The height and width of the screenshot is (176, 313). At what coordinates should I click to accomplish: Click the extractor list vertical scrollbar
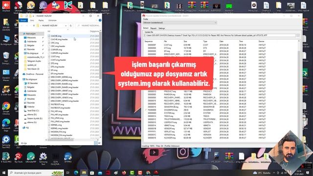[299, 90]
